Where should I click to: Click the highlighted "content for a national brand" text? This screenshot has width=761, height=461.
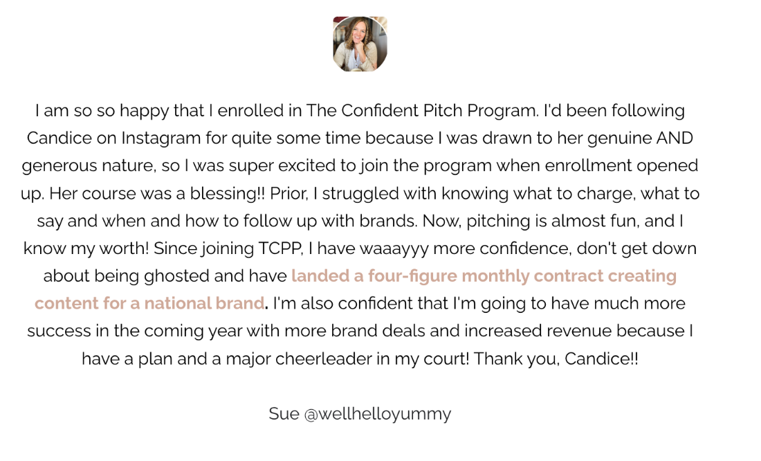(x=149, y=303)
